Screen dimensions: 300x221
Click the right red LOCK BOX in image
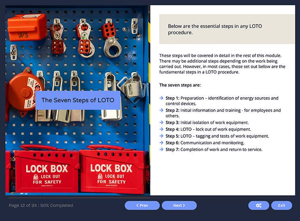(112, 170)
